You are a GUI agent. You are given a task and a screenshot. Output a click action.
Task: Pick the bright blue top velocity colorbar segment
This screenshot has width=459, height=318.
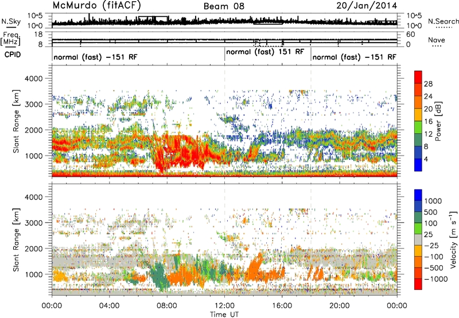coord(418,195)
